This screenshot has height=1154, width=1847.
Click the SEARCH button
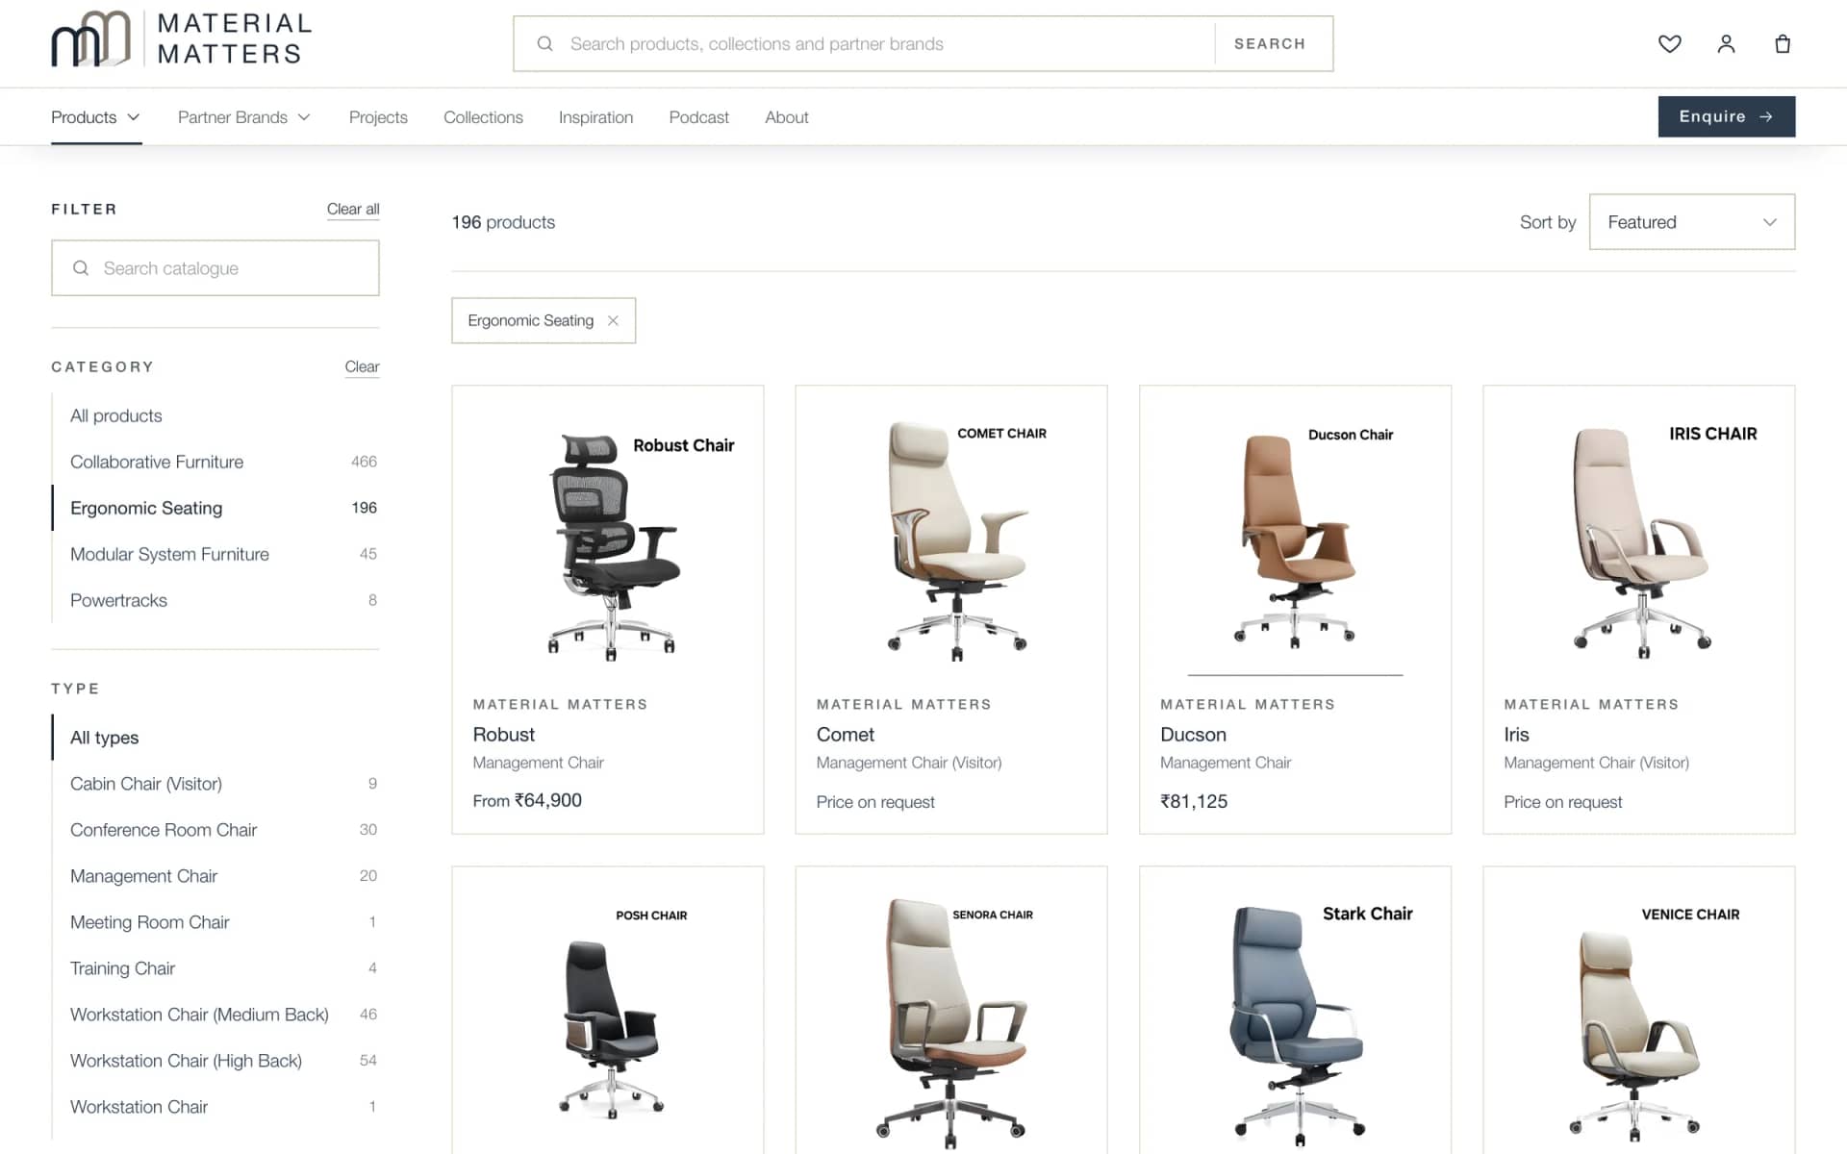pos(1270,43)
